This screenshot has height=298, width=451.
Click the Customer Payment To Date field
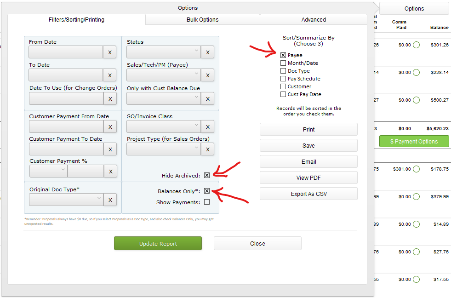(66, 149)
